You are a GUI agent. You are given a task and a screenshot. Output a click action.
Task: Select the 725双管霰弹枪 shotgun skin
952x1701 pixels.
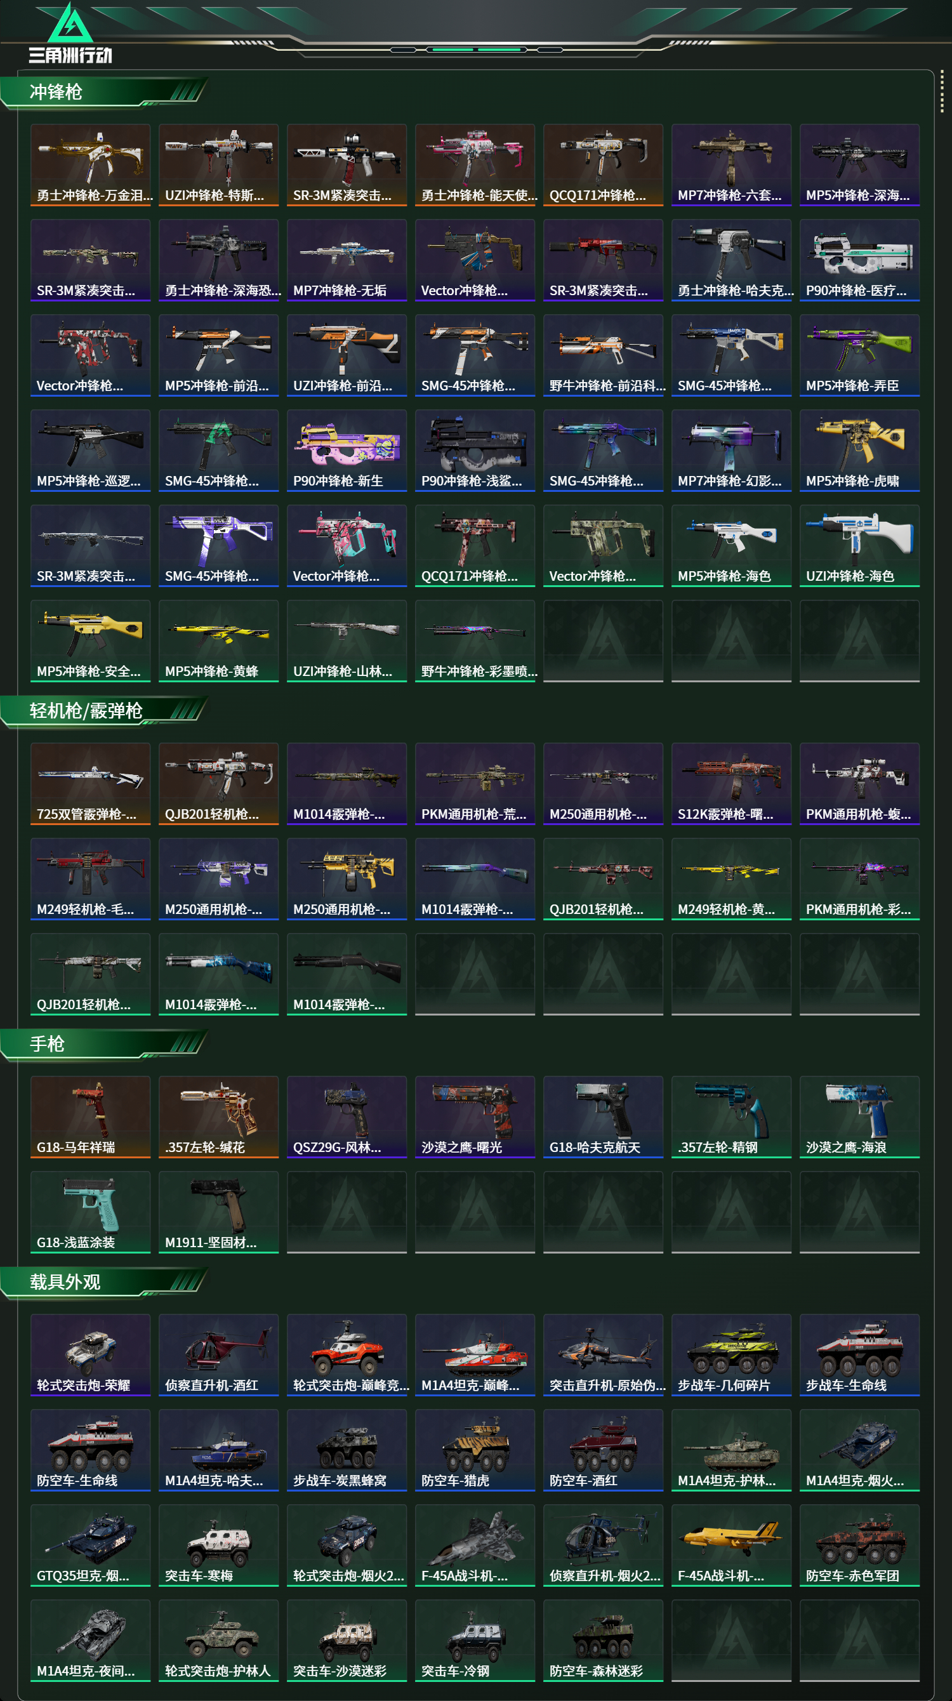click(91, 783)
